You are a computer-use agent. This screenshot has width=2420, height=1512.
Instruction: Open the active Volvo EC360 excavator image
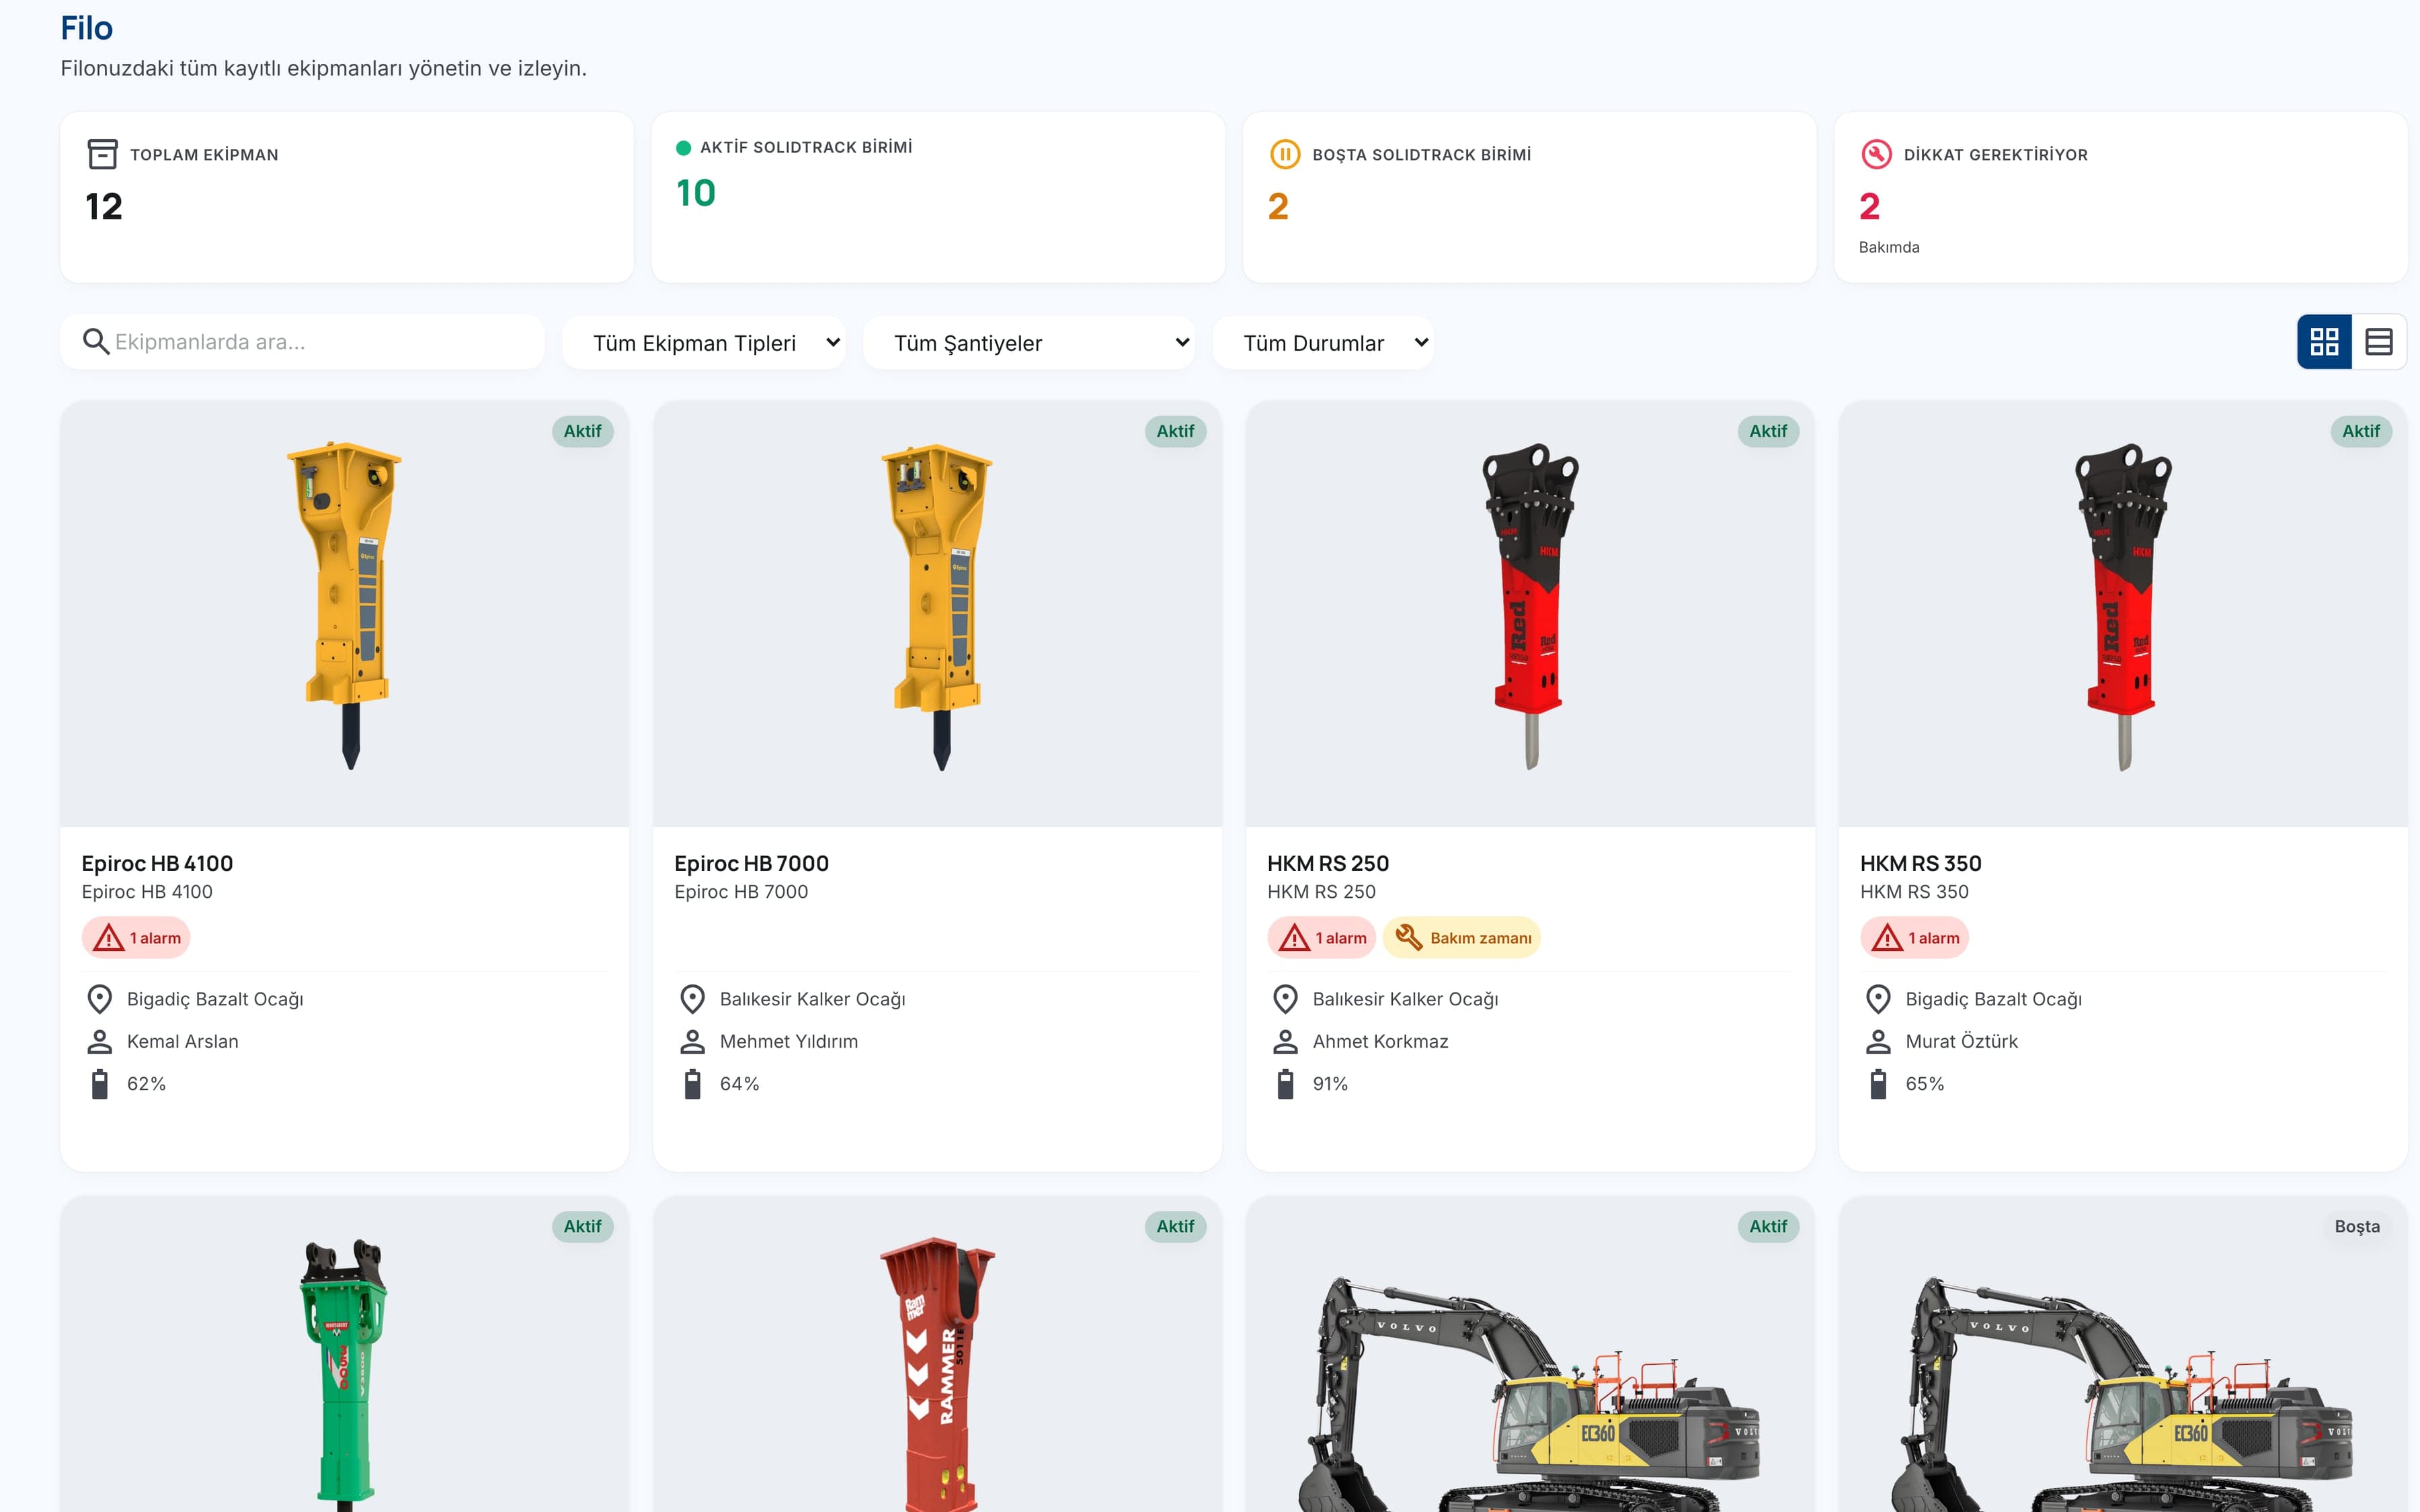pyautogui.click(x=1530, y=1355)
